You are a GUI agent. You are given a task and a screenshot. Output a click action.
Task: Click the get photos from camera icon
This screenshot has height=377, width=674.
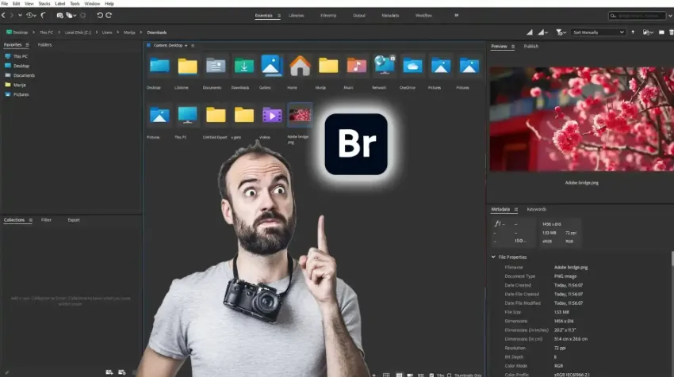pyautogui.click(x=59, y=15)
